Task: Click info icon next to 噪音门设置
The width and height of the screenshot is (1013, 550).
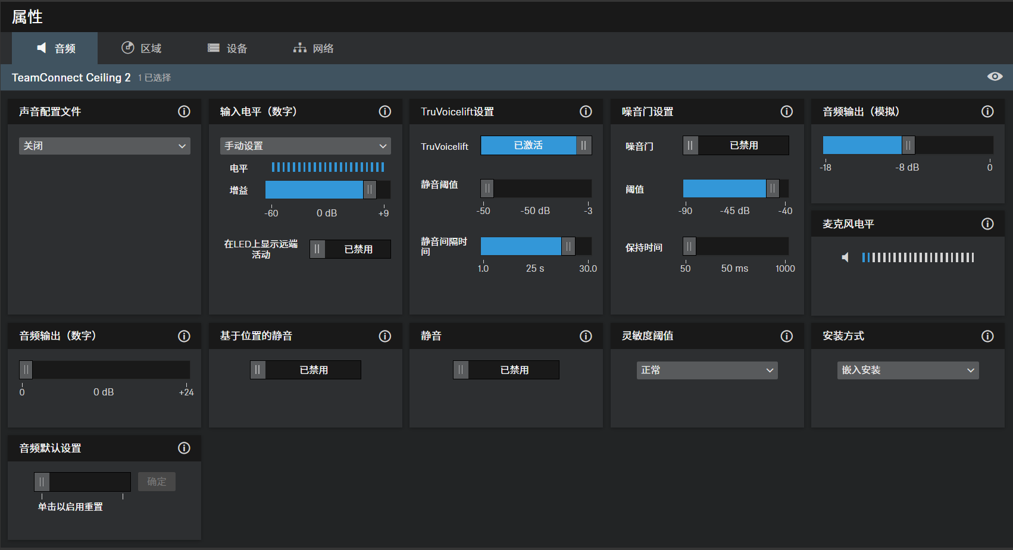Action: point(786,112)
